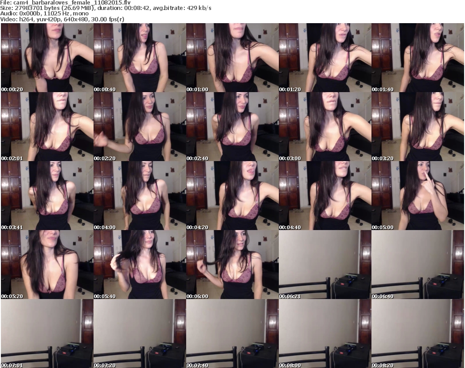Viewport: 465px width, 368px height.
Task: Select the empty-room frame at 00:06:40
Action: point(418,265)
